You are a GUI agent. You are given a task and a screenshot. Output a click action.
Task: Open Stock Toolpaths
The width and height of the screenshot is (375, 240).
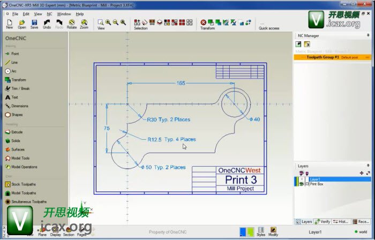20,184
